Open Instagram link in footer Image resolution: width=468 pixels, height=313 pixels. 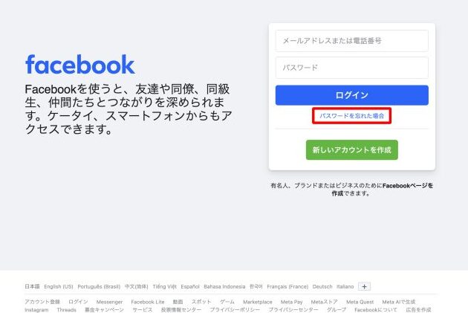36,309
